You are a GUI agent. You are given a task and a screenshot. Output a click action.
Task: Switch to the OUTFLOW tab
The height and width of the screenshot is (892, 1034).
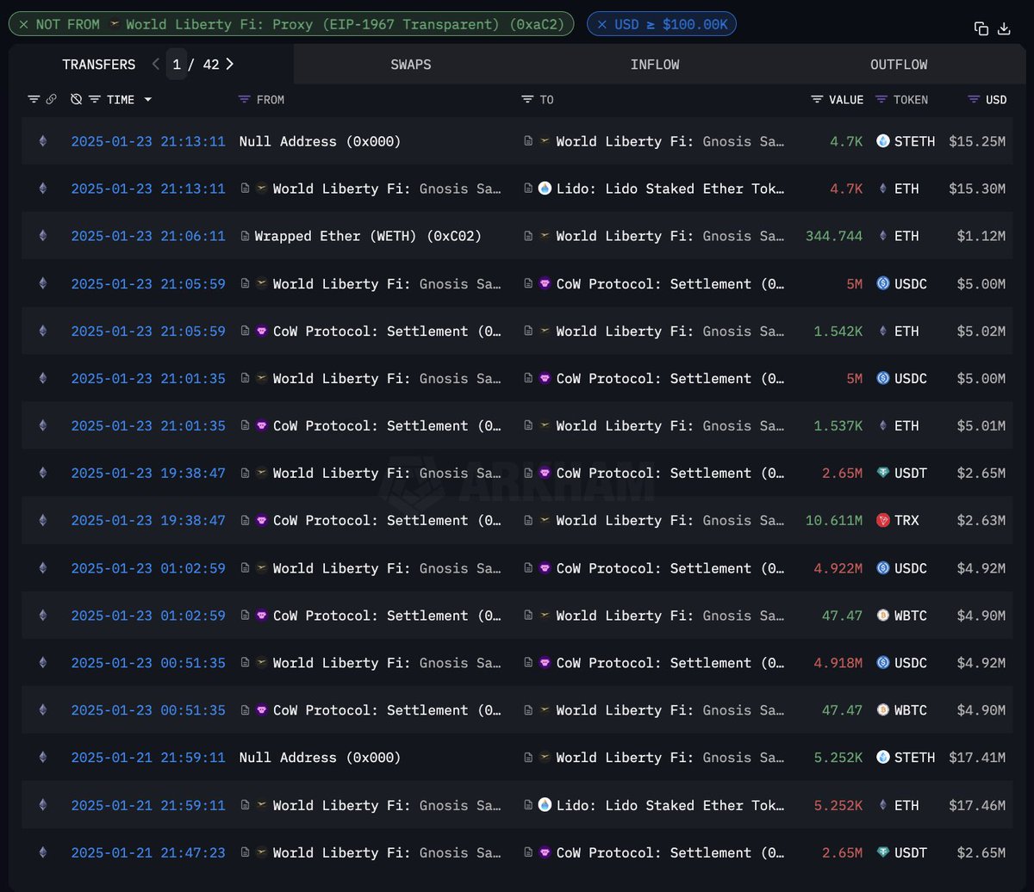[x=899, y=65]
